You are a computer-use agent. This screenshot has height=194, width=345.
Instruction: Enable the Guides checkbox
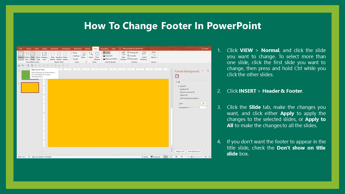point(71,59)
